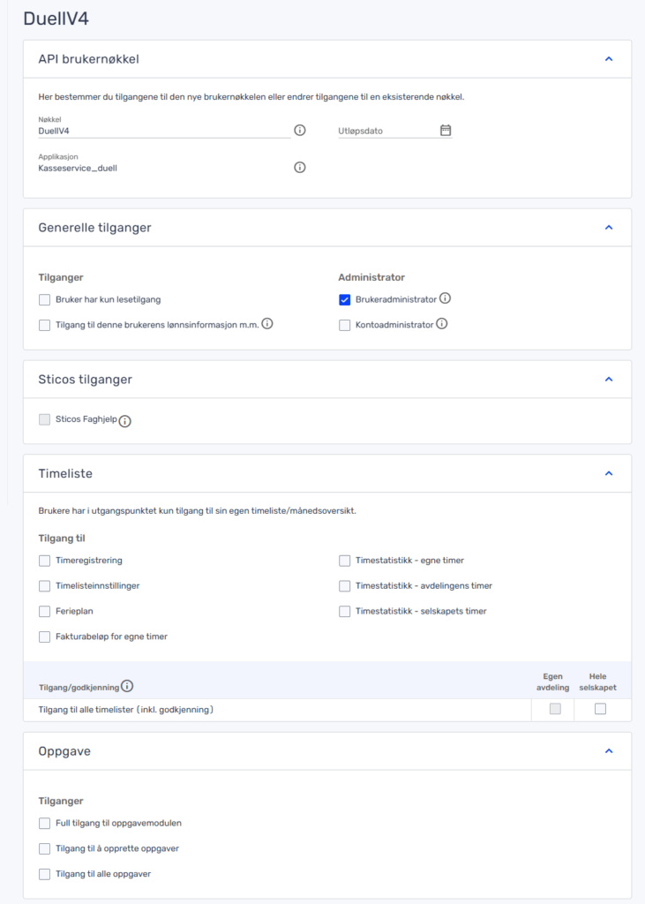Check Timestatistikk - selskapets timer

pyautogui.click(x=345, y=611)
